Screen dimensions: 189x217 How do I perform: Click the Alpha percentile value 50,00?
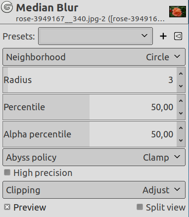pyautogui.click(x=162, y=134)
